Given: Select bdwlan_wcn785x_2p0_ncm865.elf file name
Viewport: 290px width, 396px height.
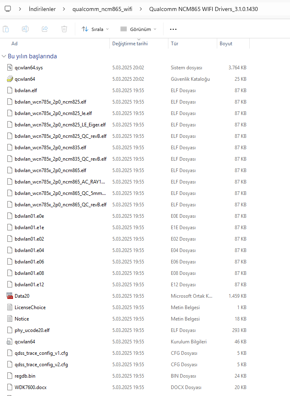Looking at the screenshot, I should tap(50, 170).
